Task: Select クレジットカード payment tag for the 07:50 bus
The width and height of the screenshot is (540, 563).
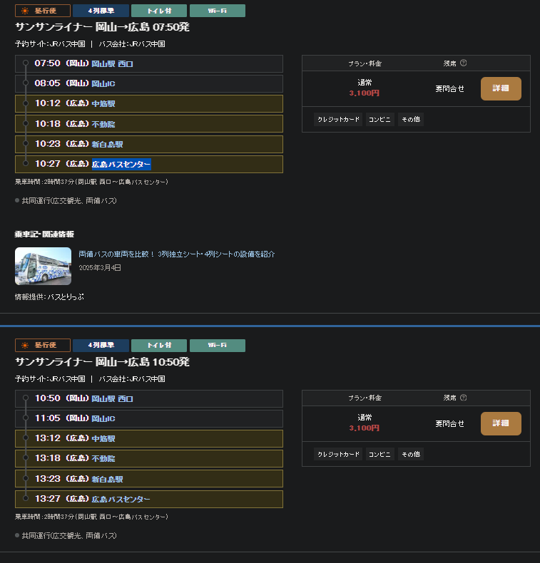Action: click(338, 120)
